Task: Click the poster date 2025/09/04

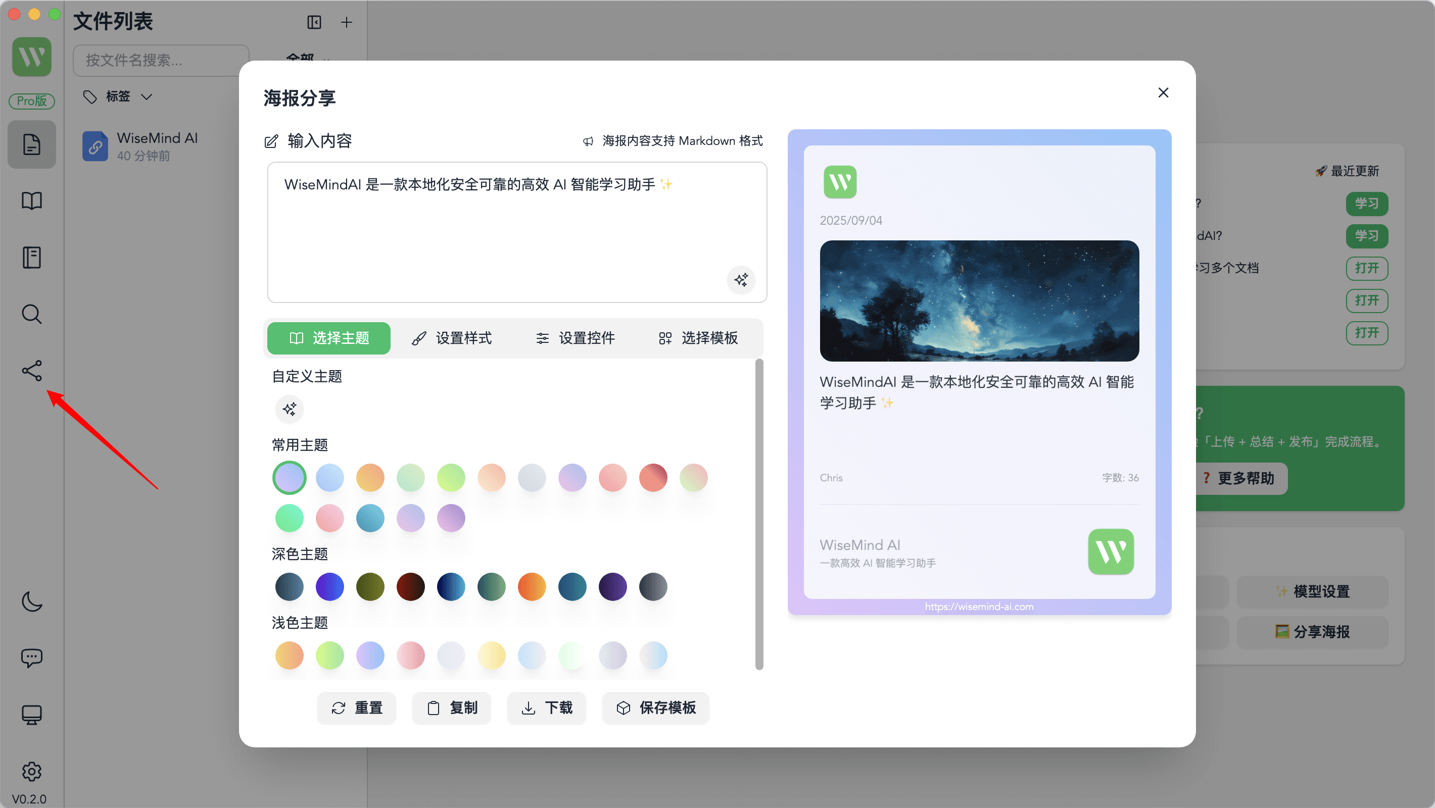Action: (x=850, y=221)
